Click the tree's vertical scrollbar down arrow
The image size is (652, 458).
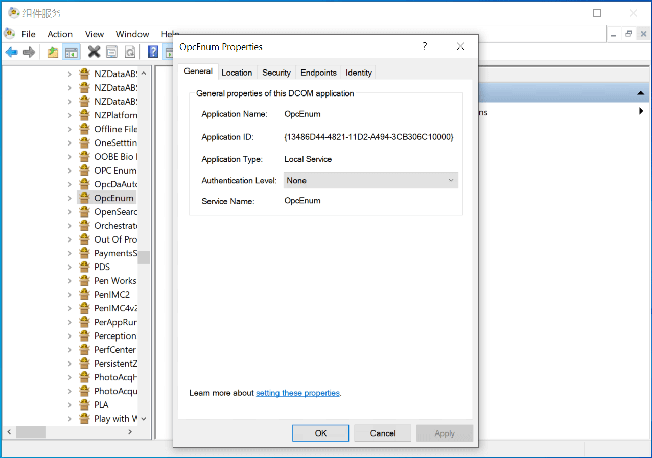tap(144, 419)
